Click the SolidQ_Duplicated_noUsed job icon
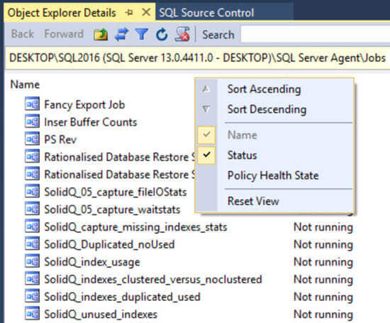Screen dimensions: 390x323 tap(32, 243)
